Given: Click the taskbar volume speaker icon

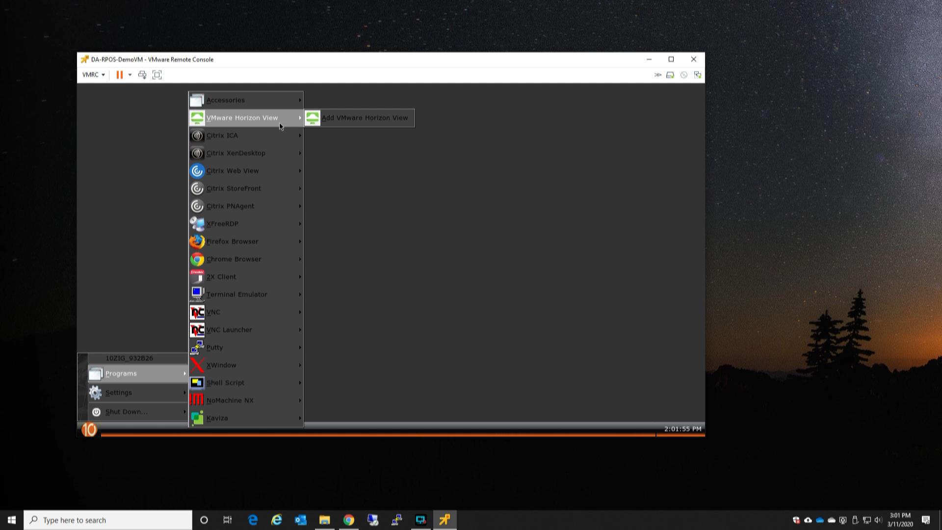Looking at the screenshot, I should (878, 520).
